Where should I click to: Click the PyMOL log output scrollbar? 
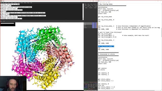coord(83,12)
